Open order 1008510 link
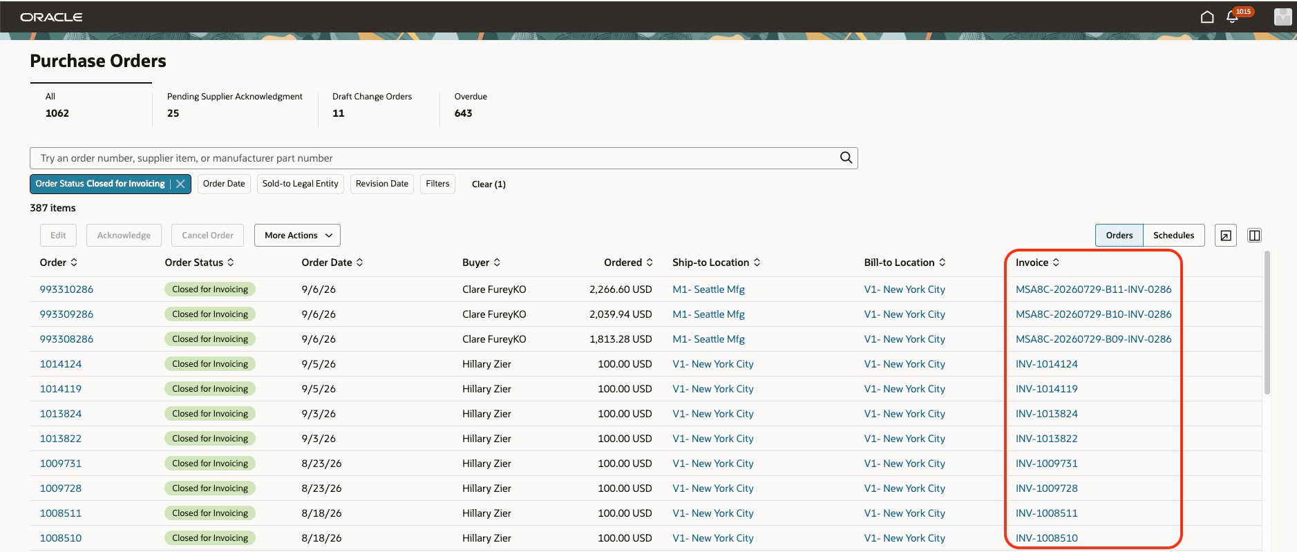 [61, 538]
